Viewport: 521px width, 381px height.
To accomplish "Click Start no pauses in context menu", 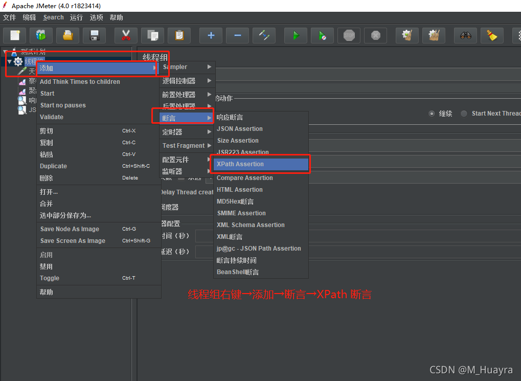I will click(98, 105).
